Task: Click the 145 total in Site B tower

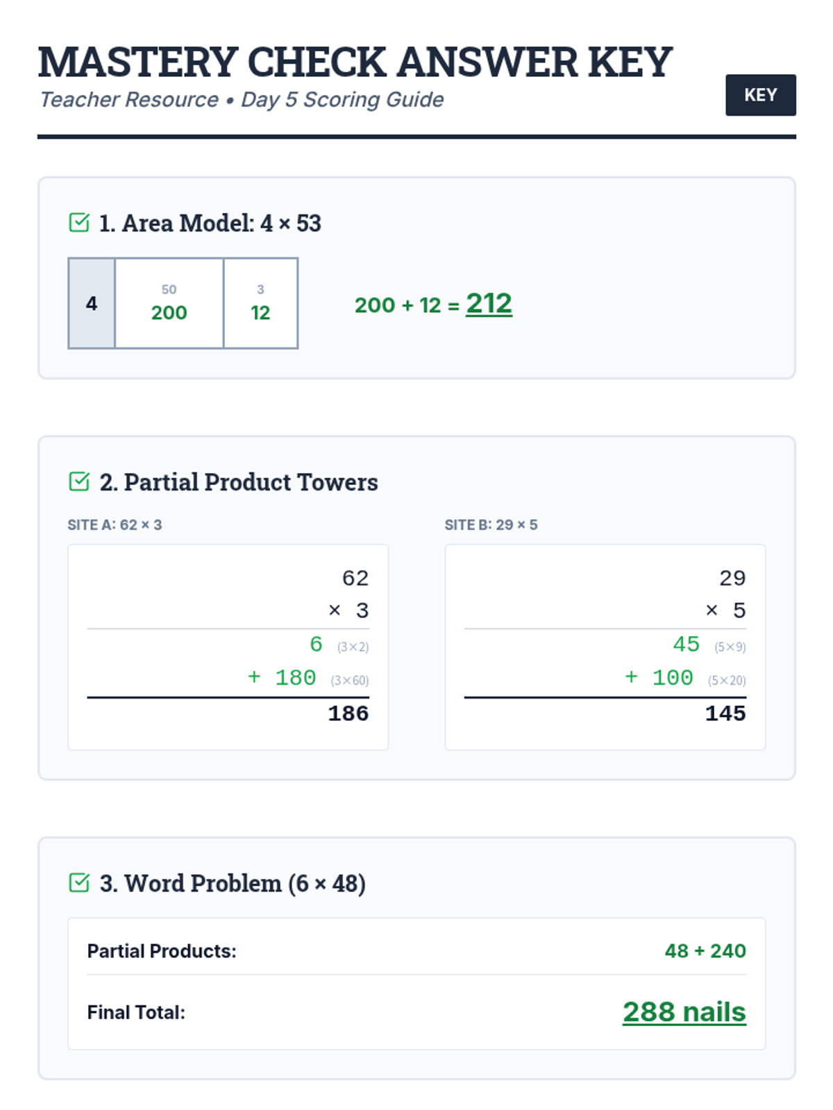Action: [x=725, y=713]
